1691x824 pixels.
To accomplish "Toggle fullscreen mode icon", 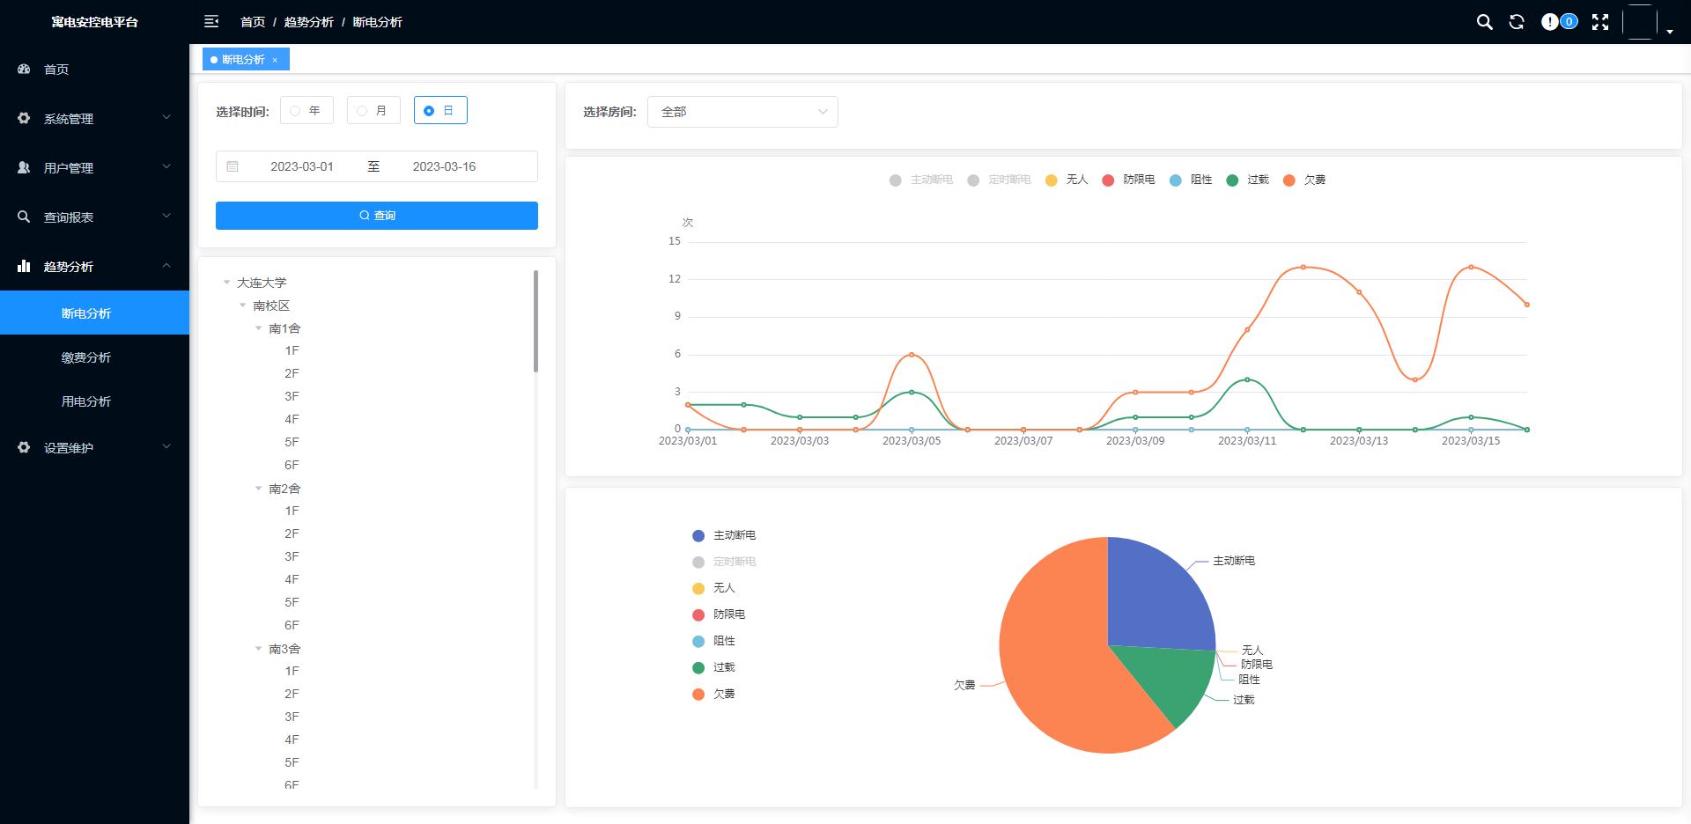I will (x=1600, y=22).
